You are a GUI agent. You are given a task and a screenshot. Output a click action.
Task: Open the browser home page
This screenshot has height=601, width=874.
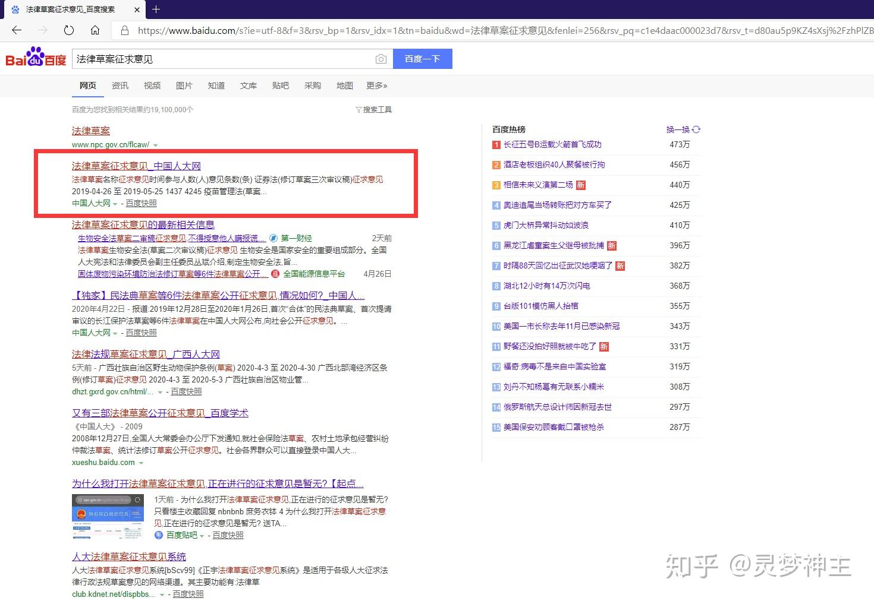click(x=95, y=30)
